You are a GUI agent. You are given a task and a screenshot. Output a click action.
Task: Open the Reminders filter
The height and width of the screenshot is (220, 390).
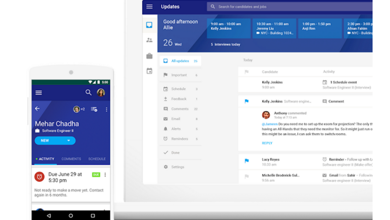(x=180, y=139)
